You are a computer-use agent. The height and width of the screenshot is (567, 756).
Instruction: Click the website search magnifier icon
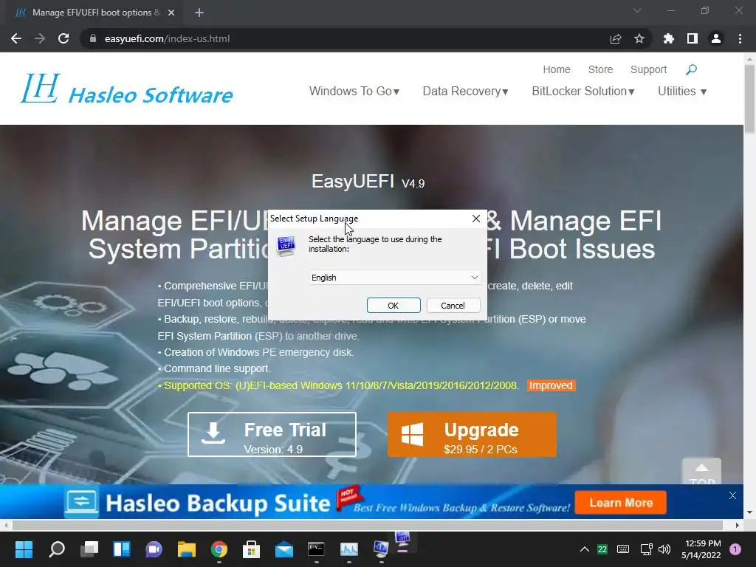click(x=691, y=69)
